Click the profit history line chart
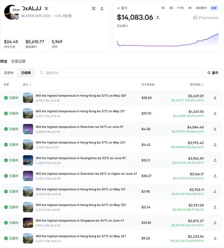Viewport: 224px width, 248px height. 168,40
